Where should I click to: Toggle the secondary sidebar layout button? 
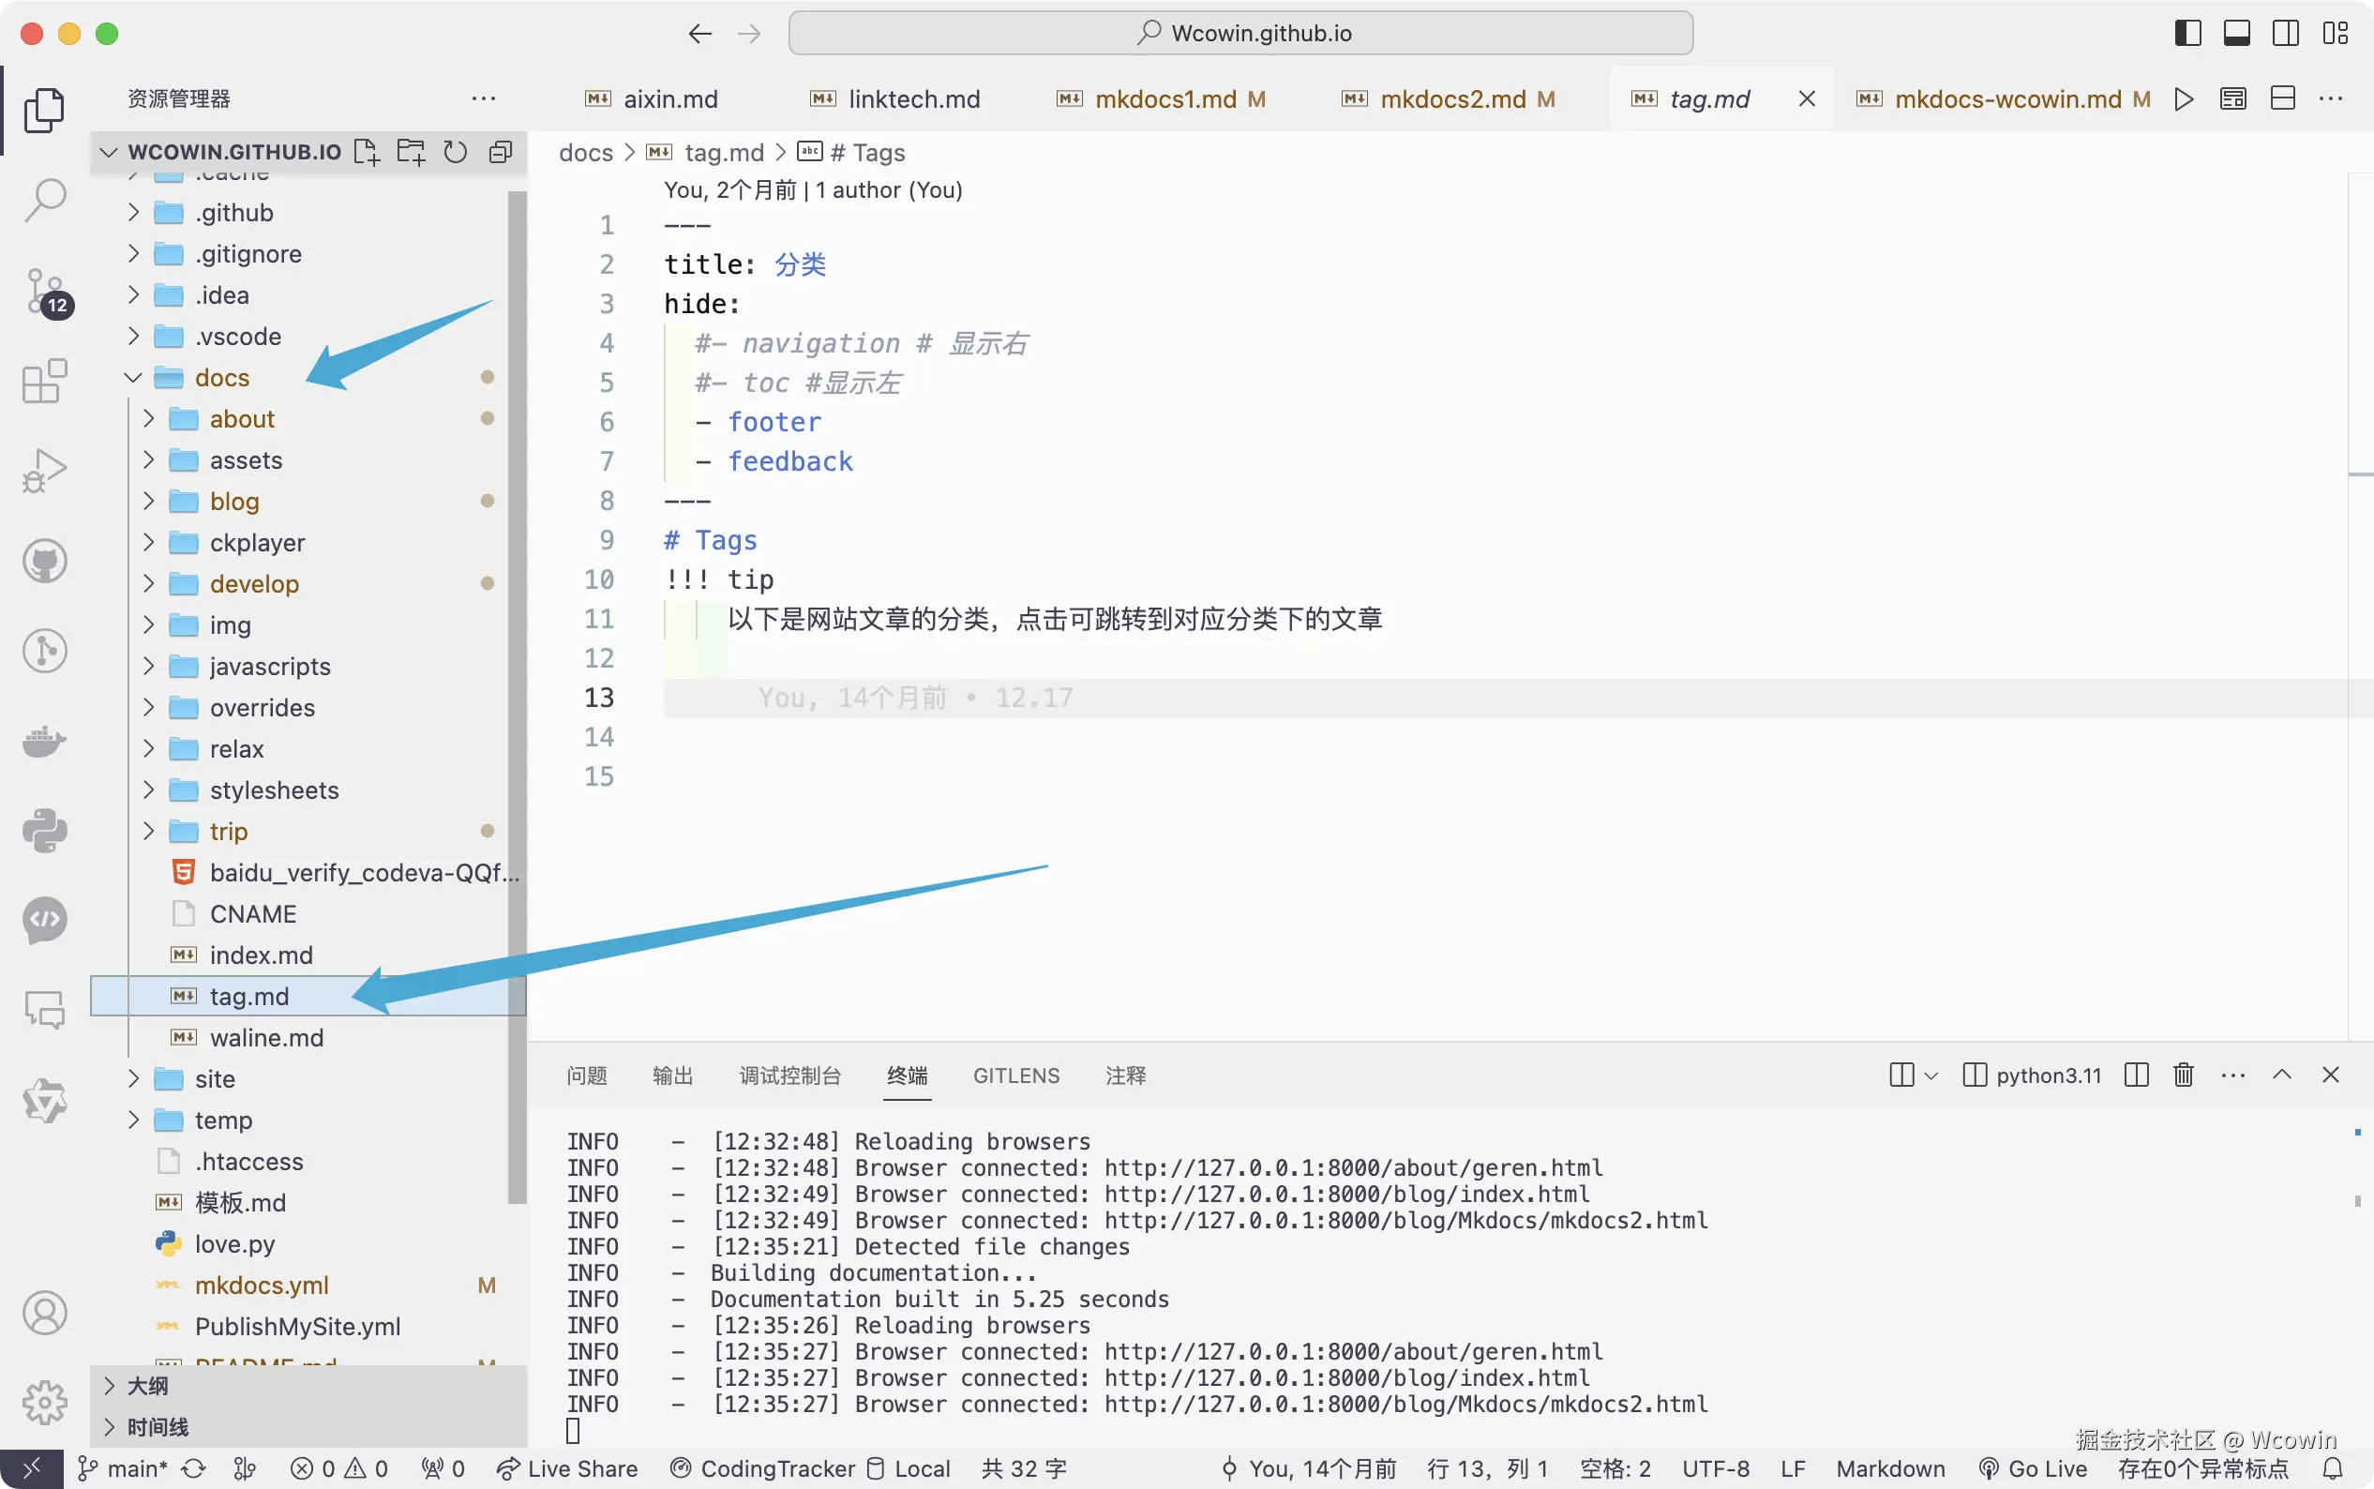coord(2285,34)
